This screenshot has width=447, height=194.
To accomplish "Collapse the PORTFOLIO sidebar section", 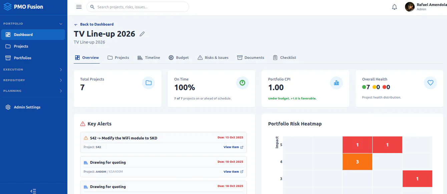I will pos(61,24).
